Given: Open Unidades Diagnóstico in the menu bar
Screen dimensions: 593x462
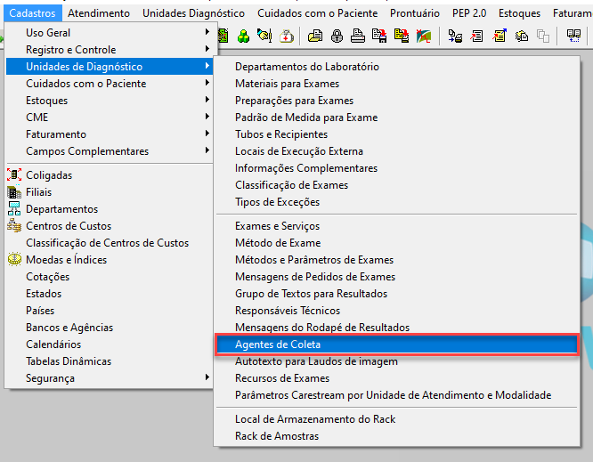Looking at the screenshot, I should point(193,13).
